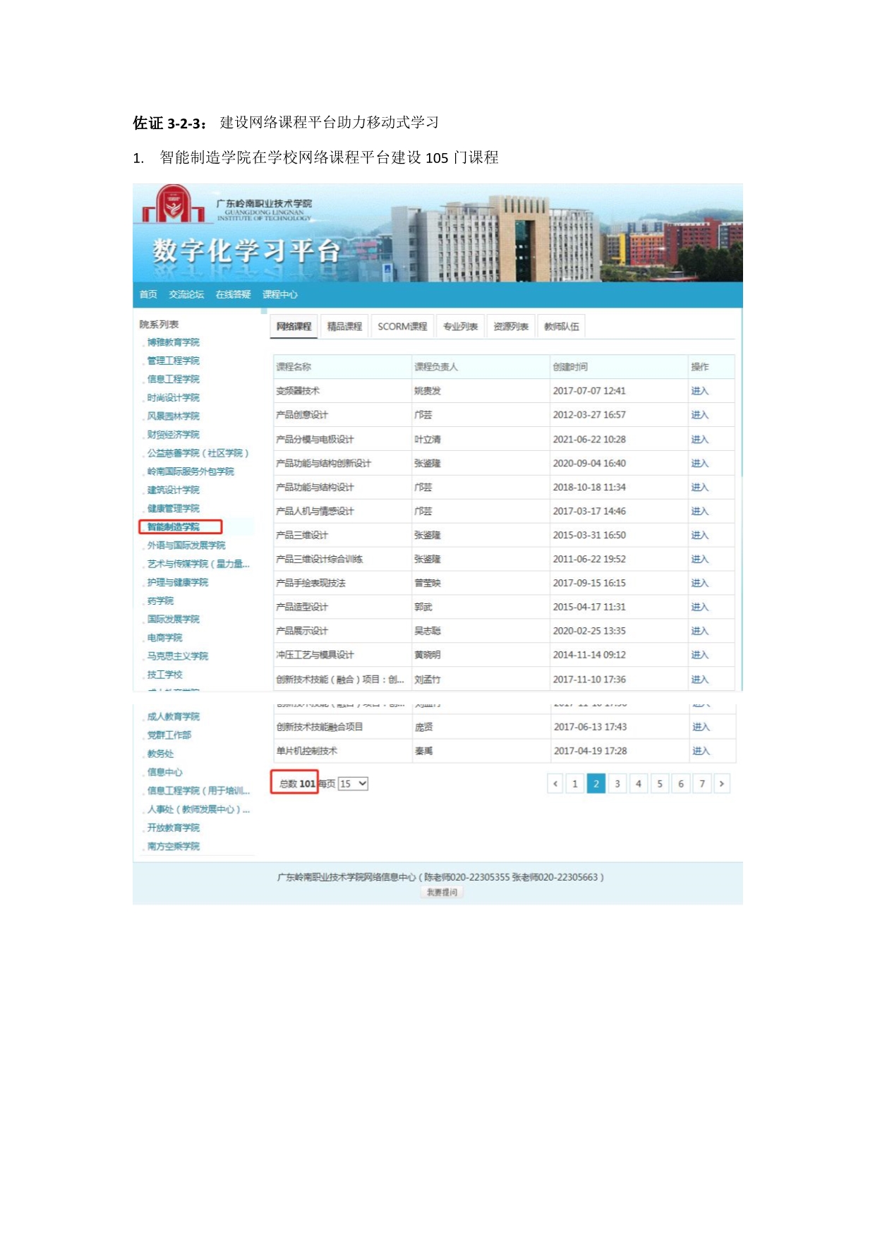Switch to the 精品课程 tab
This screenshot has height=1237, width=875.
click(x=344, y=327)
